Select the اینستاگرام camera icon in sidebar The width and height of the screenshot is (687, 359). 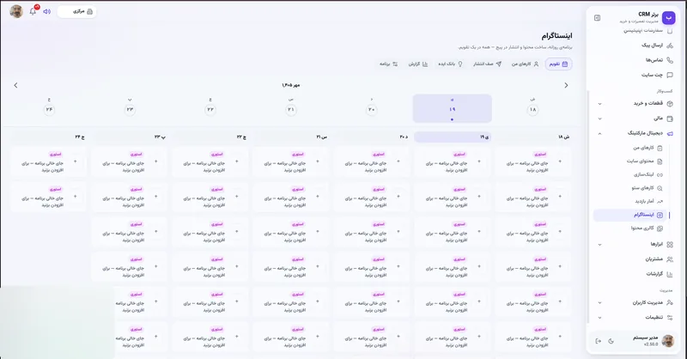coord(660,215)
